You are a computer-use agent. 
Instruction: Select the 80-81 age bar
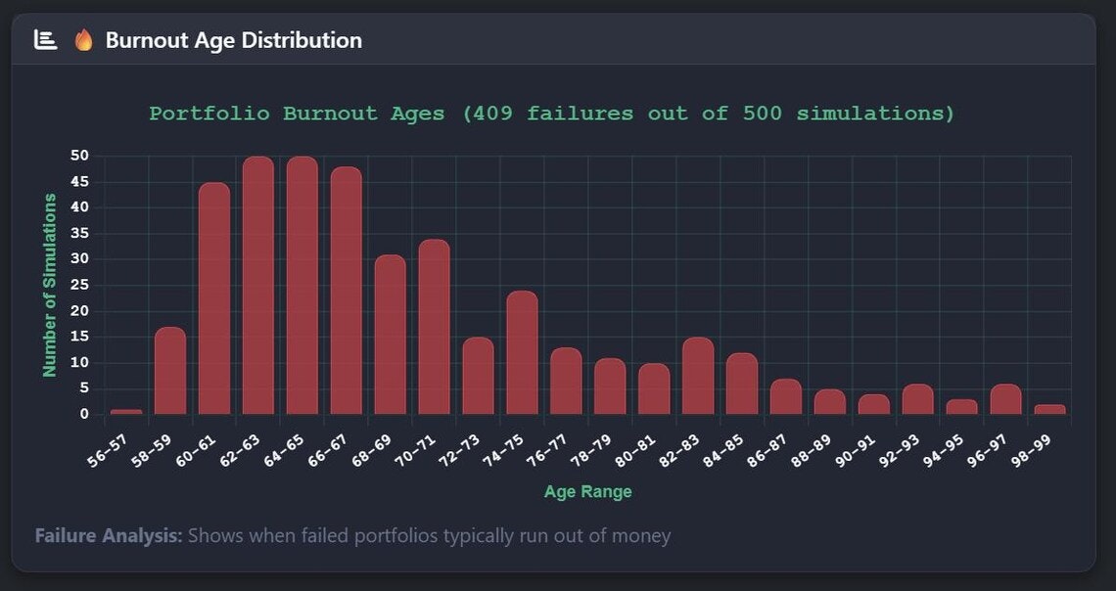click(654, 388)
